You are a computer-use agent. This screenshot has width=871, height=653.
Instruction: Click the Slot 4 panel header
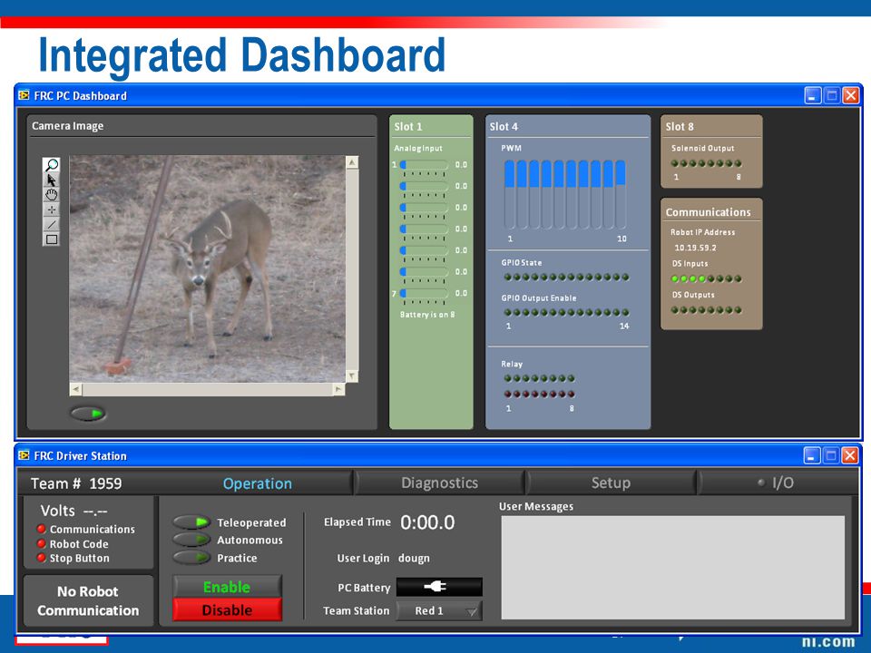click(x=504, y=127)
